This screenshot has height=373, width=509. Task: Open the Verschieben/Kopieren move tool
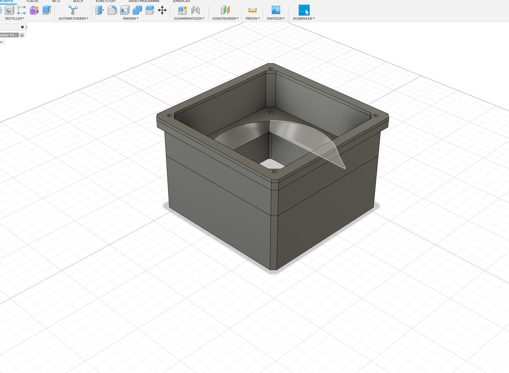coord(162,10)
